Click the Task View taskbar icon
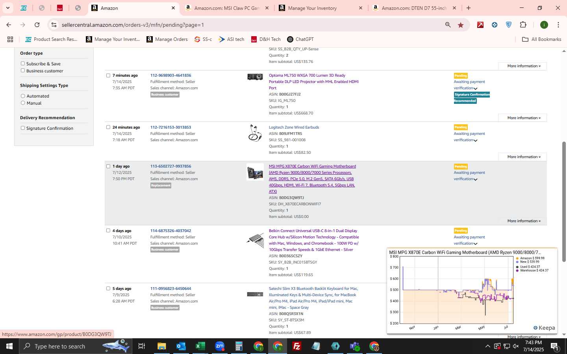The height and width of the screenshot is (354, 567). coord(142,346)
